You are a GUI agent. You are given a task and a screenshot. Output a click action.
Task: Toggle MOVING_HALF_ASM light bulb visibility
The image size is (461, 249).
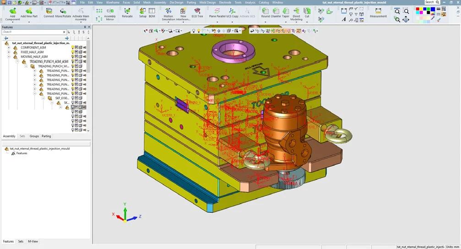tap(73, 57)
